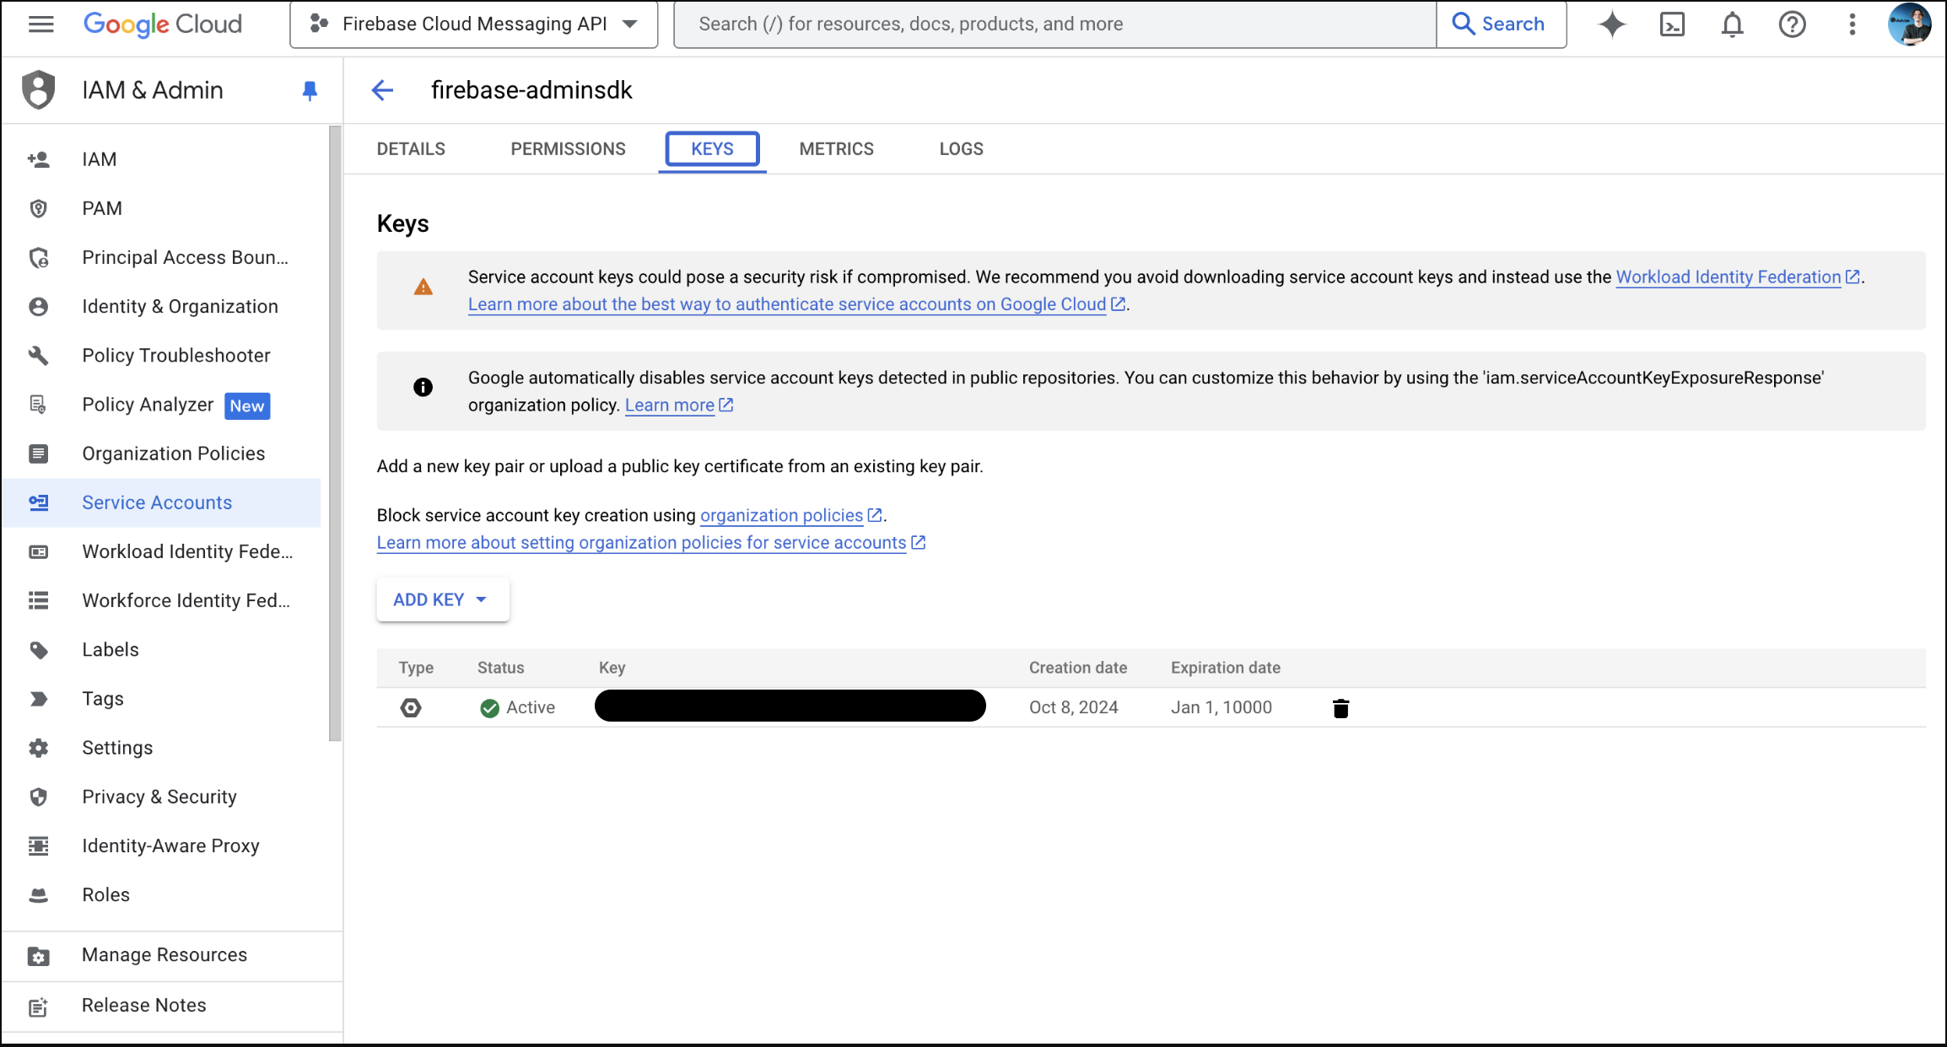
Task: Open the main hamburger navigation menu
Action: pos(40,24)
